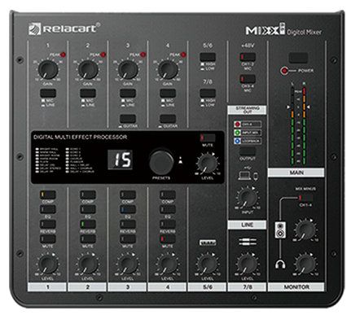Toggle REVERB on channel 4

(168, 224)
